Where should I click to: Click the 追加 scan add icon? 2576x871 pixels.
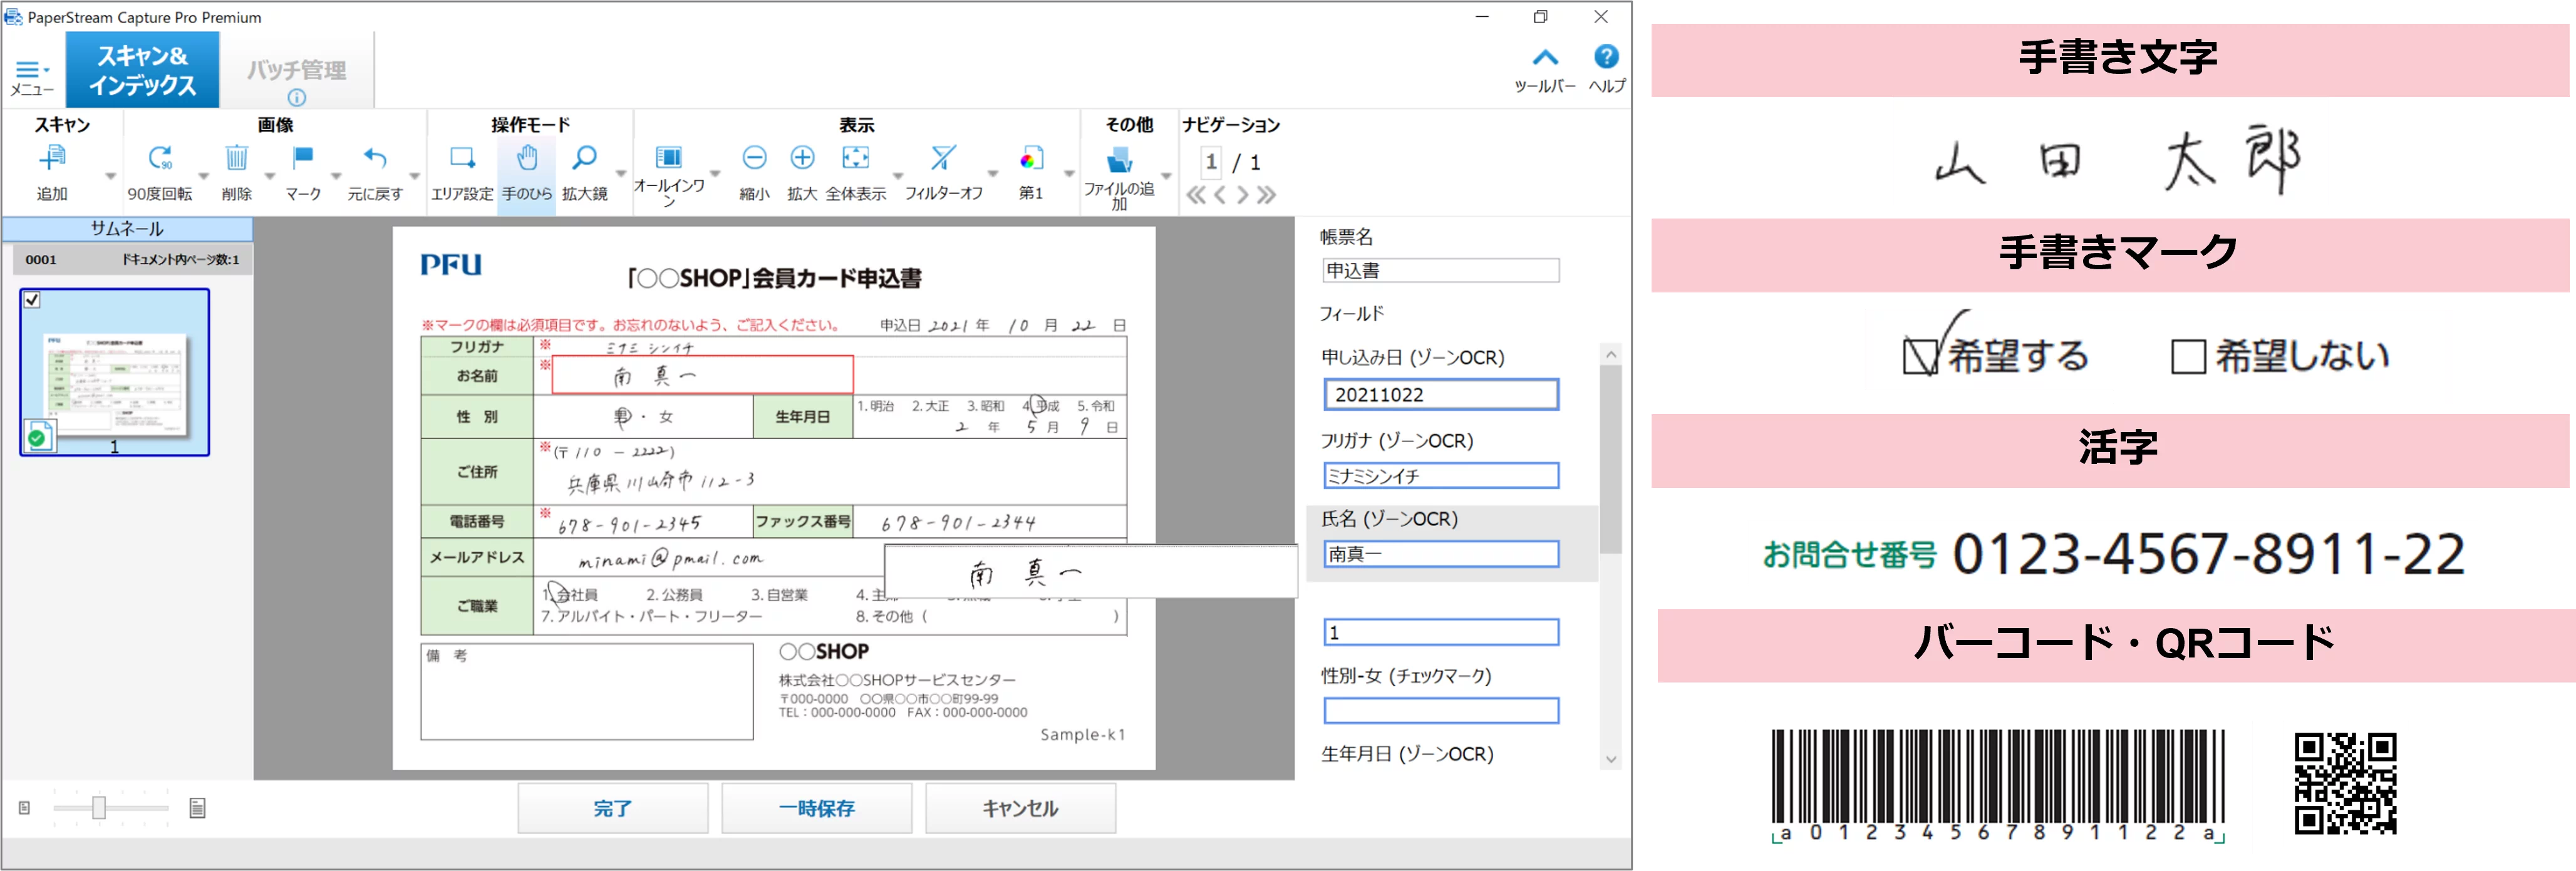pos(52,158)
